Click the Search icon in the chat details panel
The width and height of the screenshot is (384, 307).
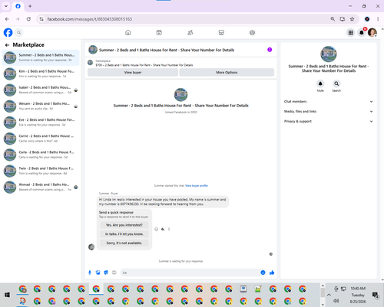coord(336,83)
